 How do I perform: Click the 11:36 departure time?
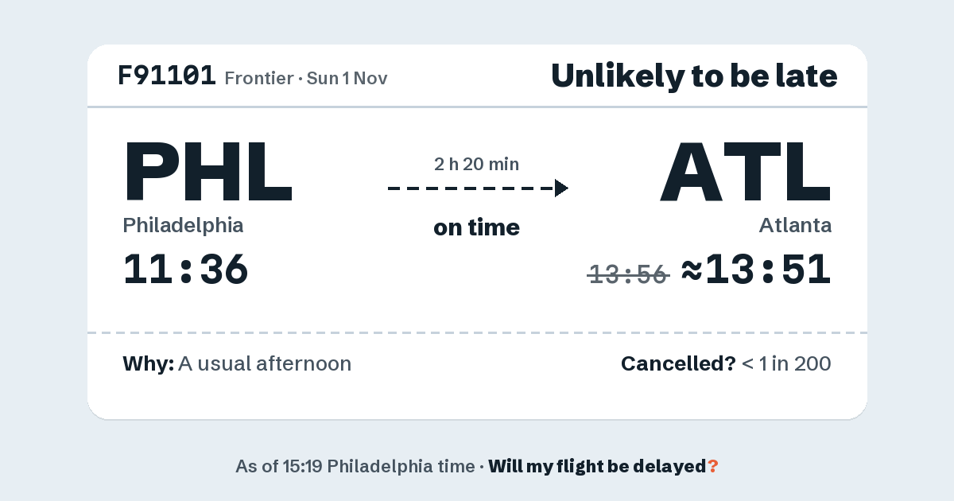click(x=186, y=270)
